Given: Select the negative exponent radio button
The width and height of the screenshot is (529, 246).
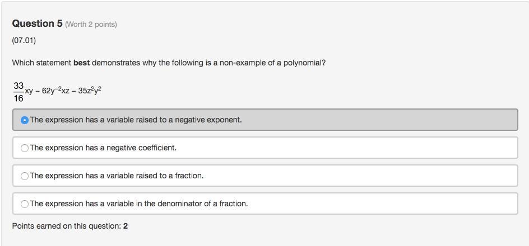Looking at the screenshot, I should [25, 120].
